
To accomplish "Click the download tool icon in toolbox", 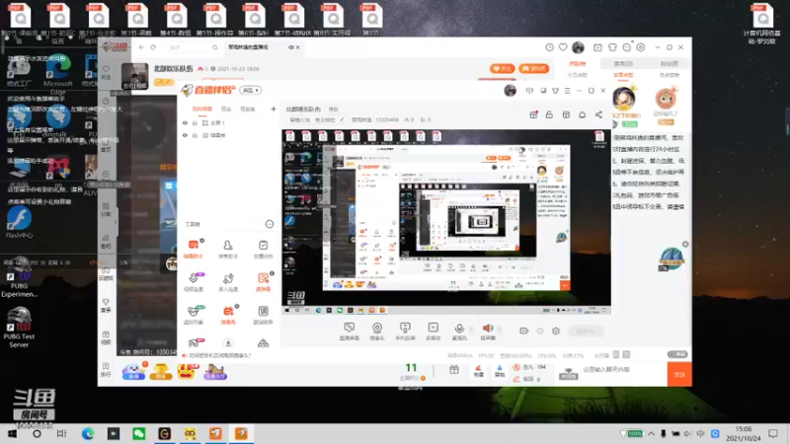I will tap(228, 343).
